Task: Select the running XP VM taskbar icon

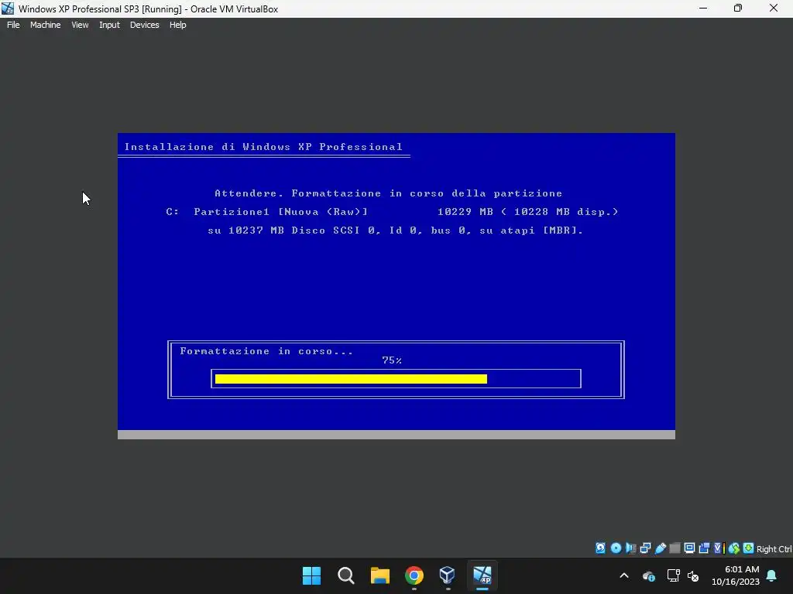Action: [482, 575]
